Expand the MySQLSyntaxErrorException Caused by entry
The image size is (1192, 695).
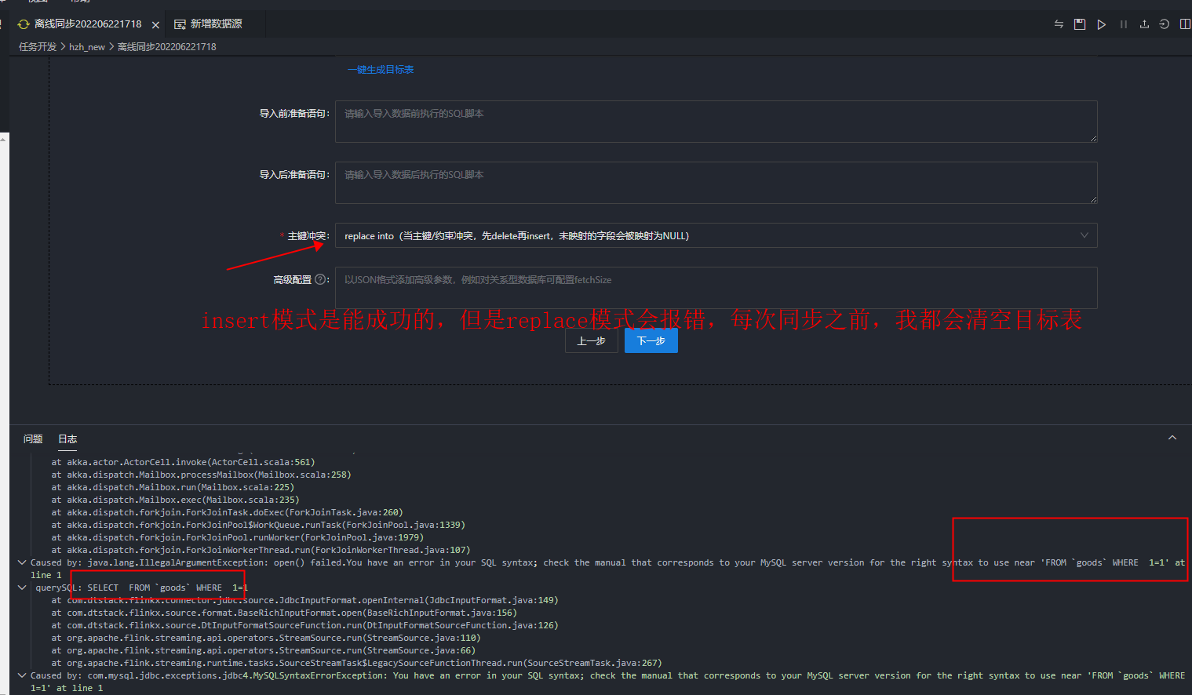point(22,675)
